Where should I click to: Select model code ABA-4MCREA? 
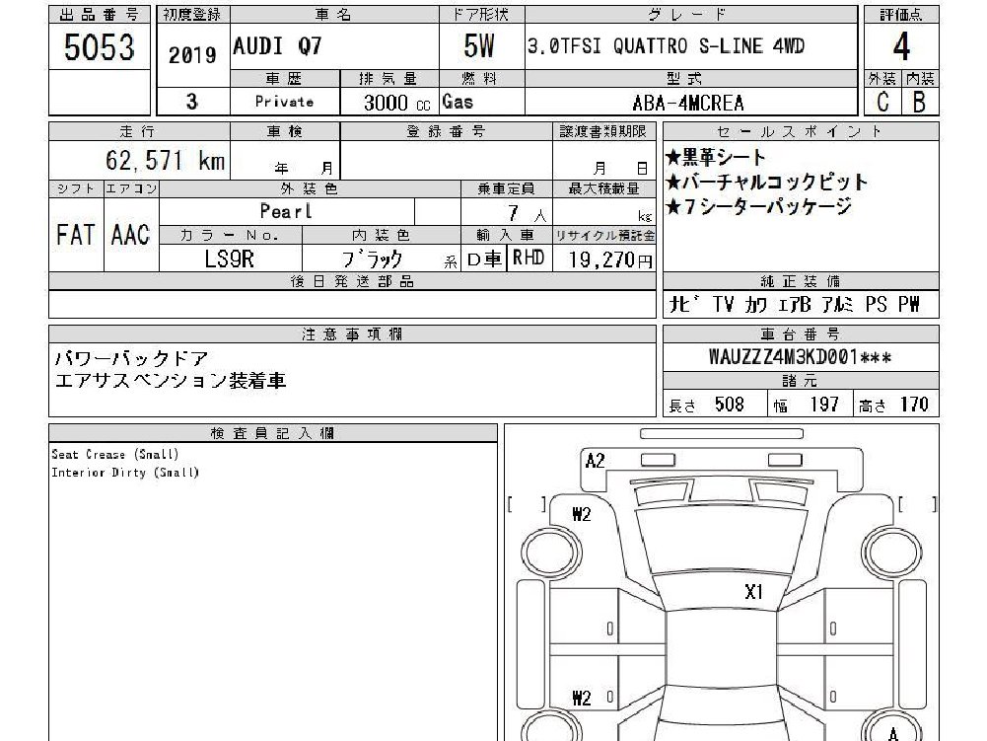click(x=688, y=103)
